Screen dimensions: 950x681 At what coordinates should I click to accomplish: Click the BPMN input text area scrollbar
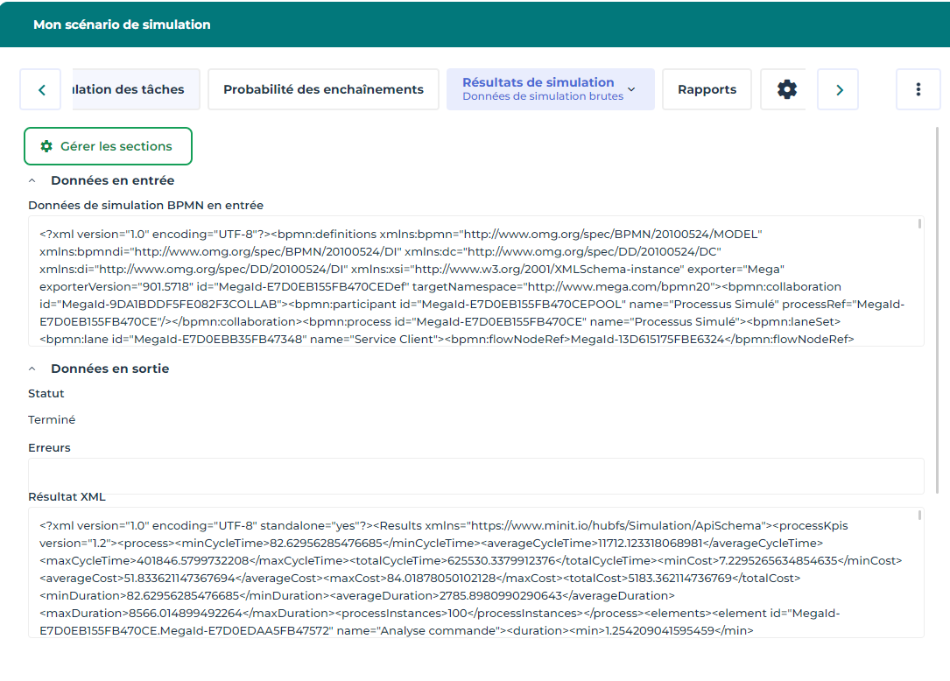tap(919, 224)
